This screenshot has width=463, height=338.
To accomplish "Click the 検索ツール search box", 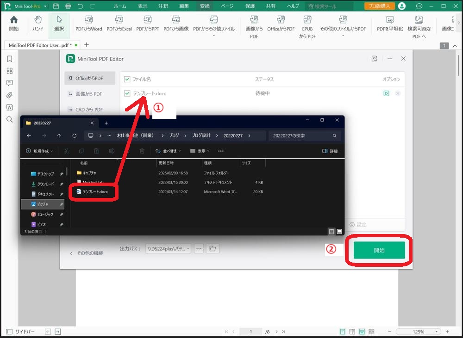I will tap(330, 6).
